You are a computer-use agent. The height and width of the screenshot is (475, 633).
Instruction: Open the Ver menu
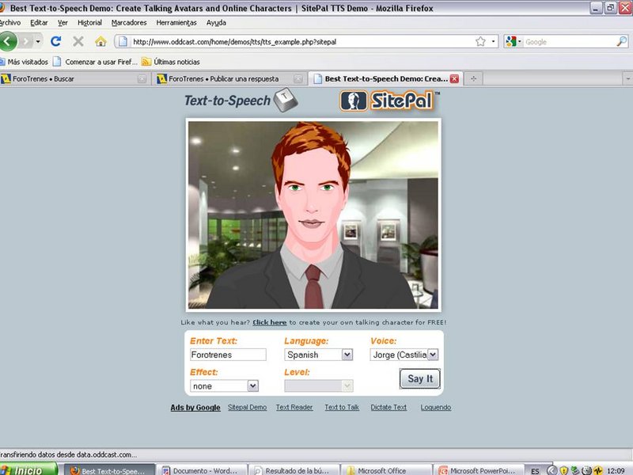click(x=63, y=23)
